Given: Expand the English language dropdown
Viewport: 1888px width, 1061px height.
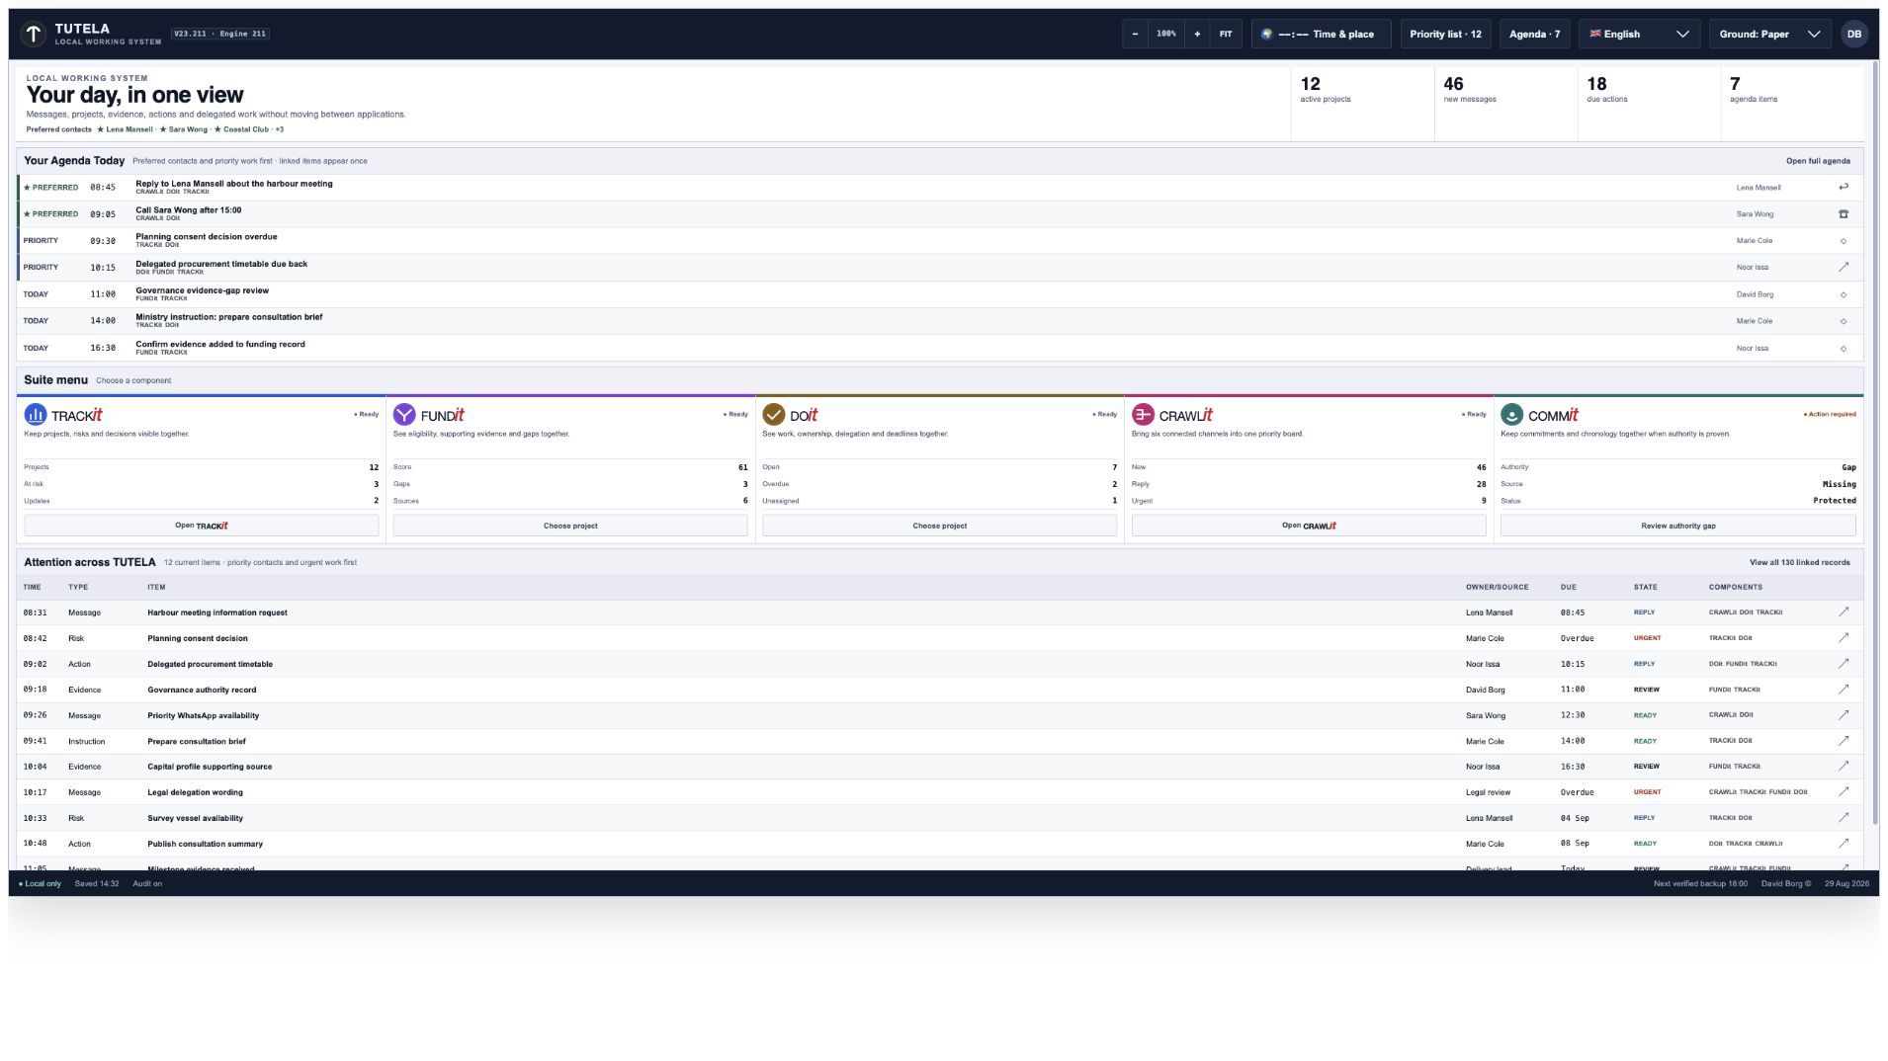Looking at the screenshot, I should click(1639, 35).
